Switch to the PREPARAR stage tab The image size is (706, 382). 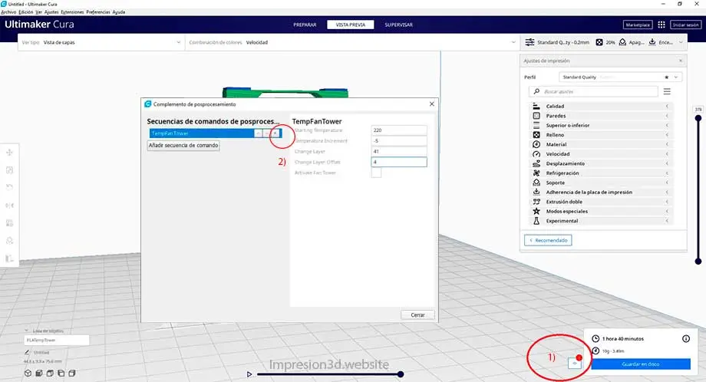pos(305,25)
